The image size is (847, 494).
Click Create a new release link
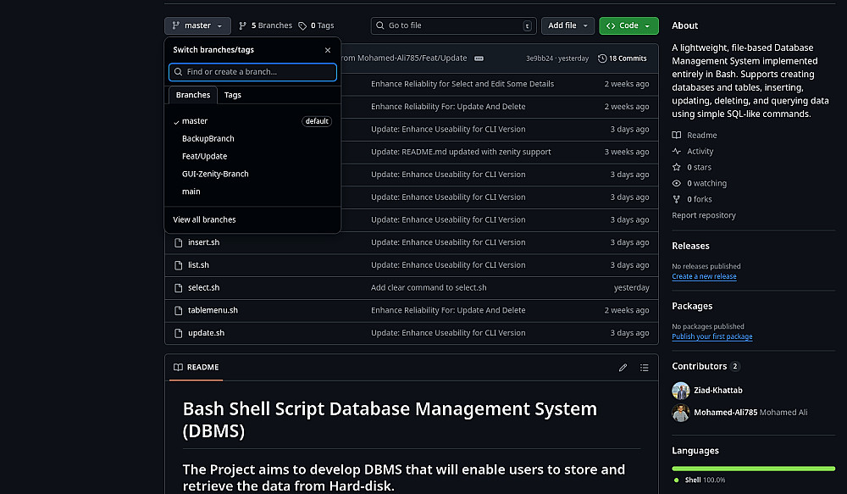point(704,276)
